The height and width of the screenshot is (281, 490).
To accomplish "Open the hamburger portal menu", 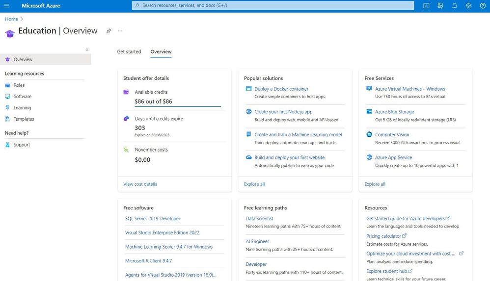I will click(6, 5).
